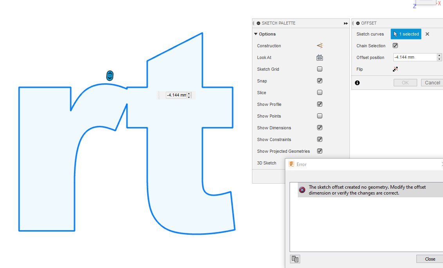The image size is (443, 268).
Task: Disable the Snap checkbox
Action: pos(320,81)
